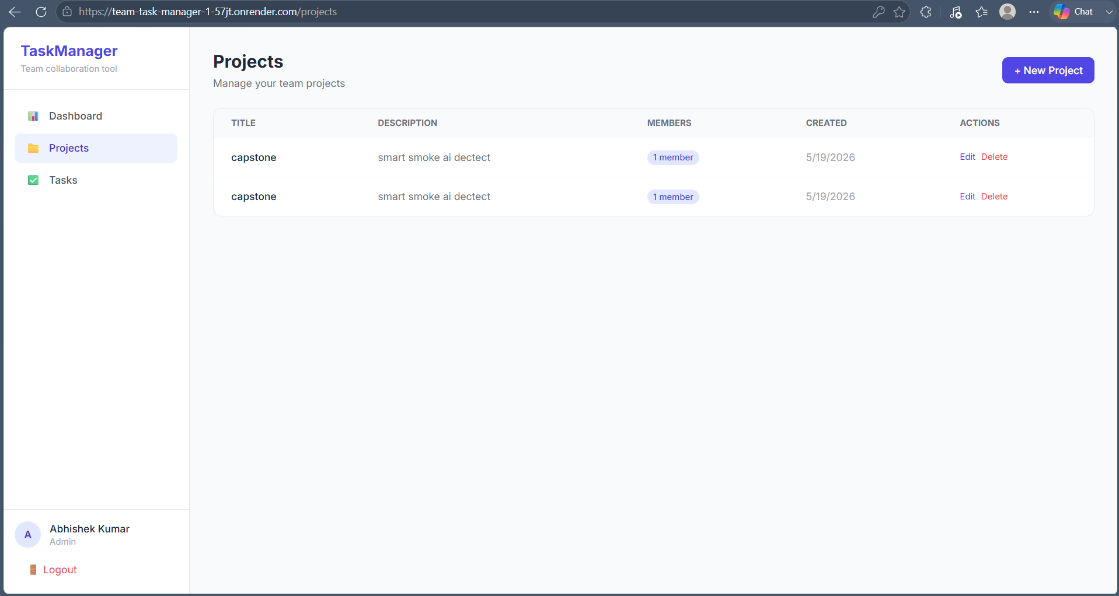Viewport: 1119px width, 596px height.
Task: Open browser profile avatar
Action: tap(1008, 12)
